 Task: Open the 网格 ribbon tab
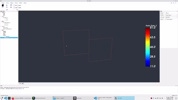12,3
